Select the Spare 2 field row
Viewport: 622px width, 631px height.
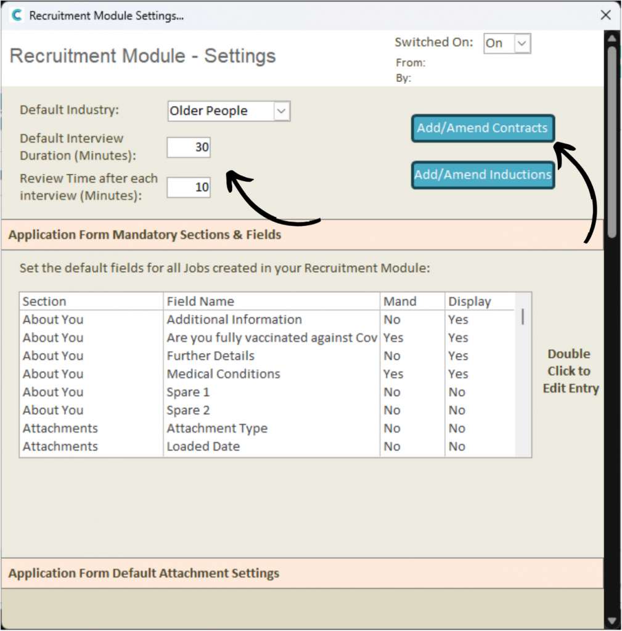point(268,410)
